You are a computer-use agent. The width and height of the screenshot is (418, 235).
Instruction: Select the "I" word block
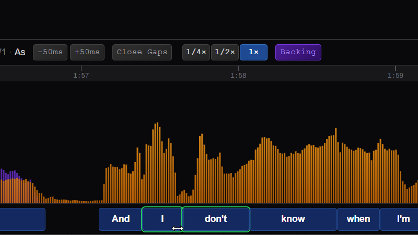click(162, 219)
